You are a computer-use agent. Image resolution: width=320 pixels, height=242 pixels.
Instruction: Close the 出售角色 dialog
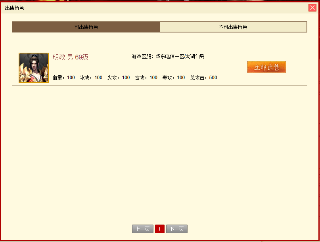(x=312, y=8)
